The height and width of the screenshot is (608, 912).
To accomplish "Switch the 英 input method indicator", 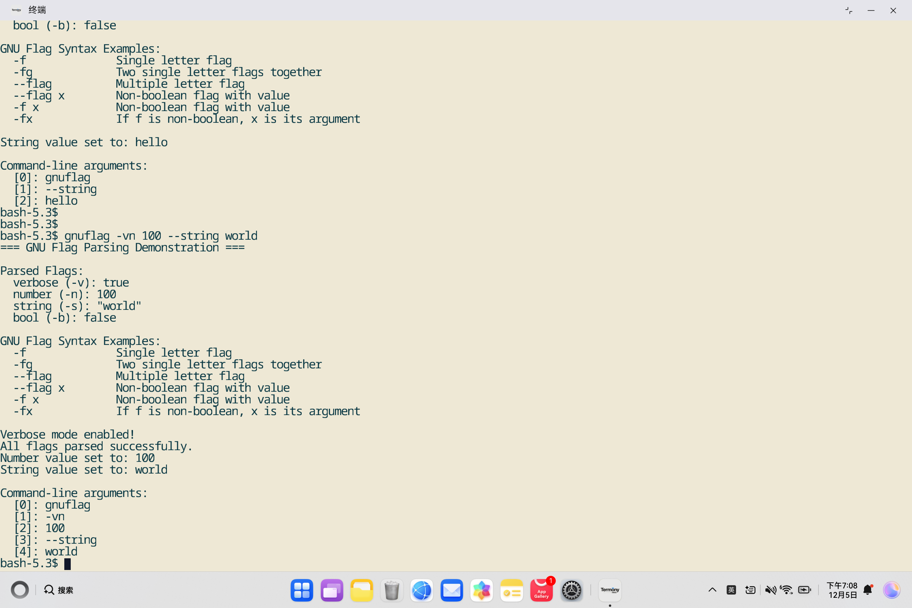I will pyautogui.click(x=731, y=590).
